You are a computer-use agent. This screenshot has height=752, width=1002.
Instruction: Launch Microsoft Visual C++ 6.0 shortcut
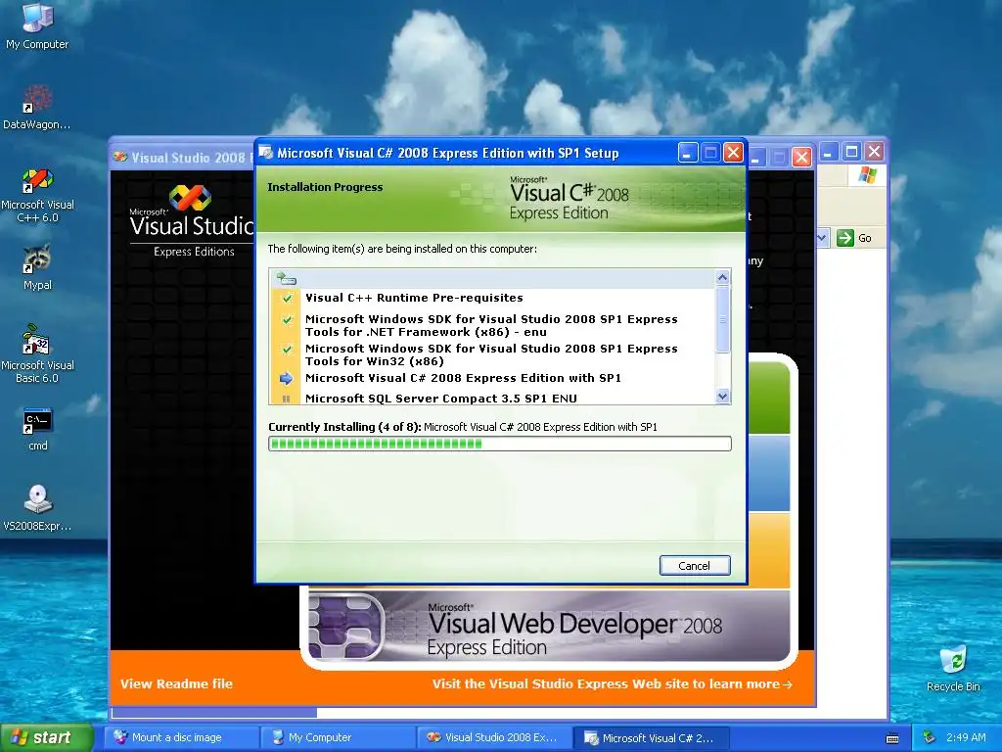click(x=37, y=195)
